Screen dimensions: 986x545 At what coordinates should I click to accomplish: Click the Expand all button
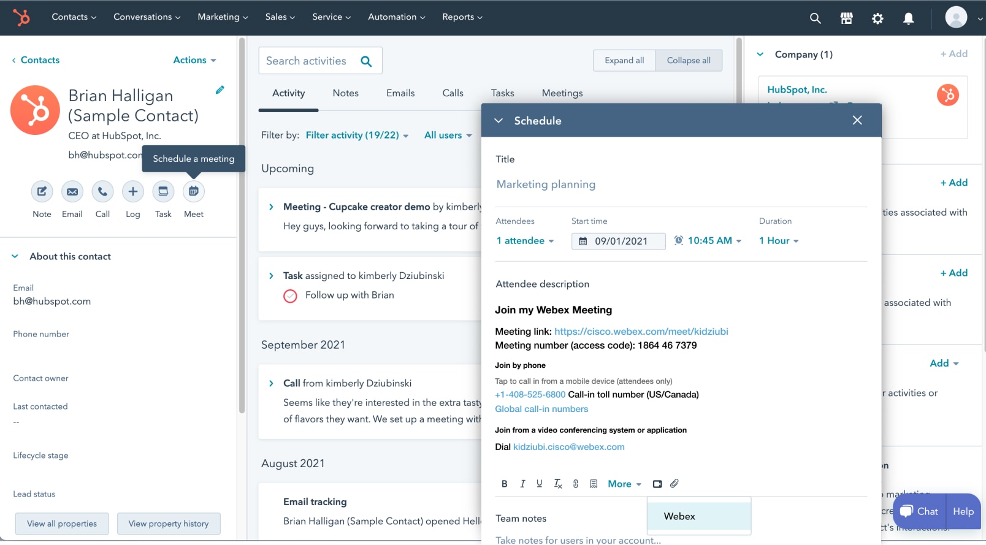click(624, 60)
